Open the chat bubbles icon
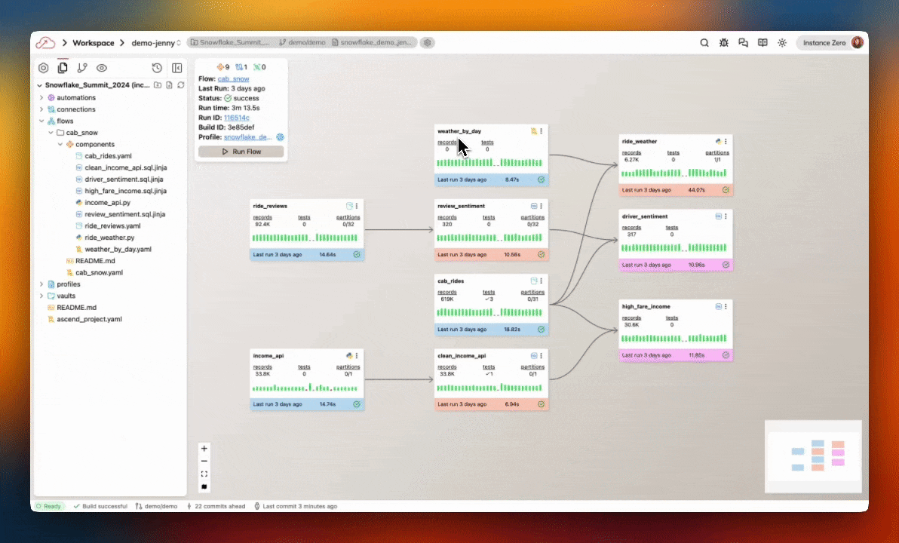This screenshot has width=899, height=543. [x=743, y=43]
